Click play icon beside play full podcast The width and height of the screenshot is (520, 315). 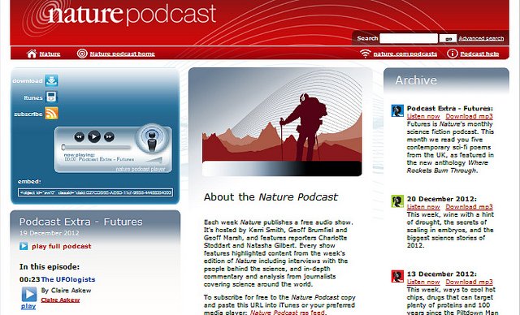(x=24, y=246)
